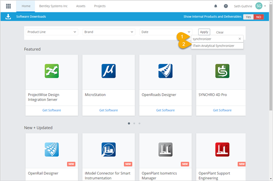
Task: Click the Software Downloads header title
Action: [x=31, y=16]
